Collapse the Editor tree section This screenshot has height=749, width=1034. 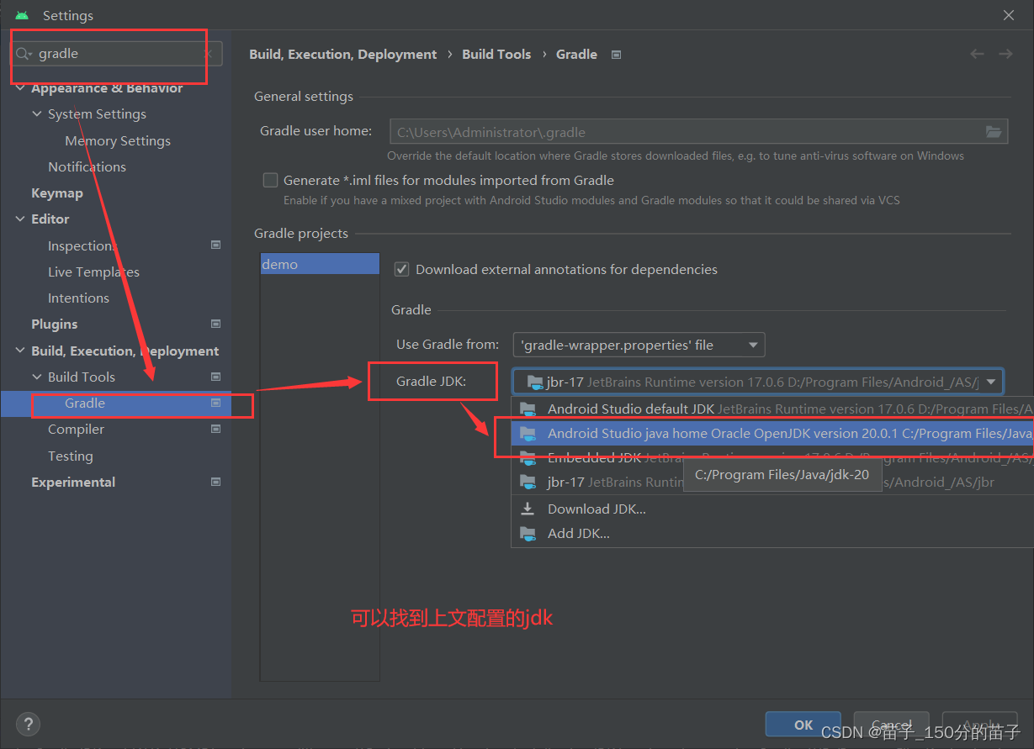click(19, 219)
